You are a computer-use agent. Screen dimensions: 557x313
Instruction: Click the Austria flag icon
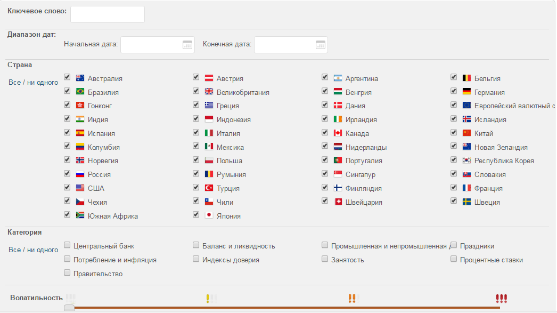click(x=209, y=78)
